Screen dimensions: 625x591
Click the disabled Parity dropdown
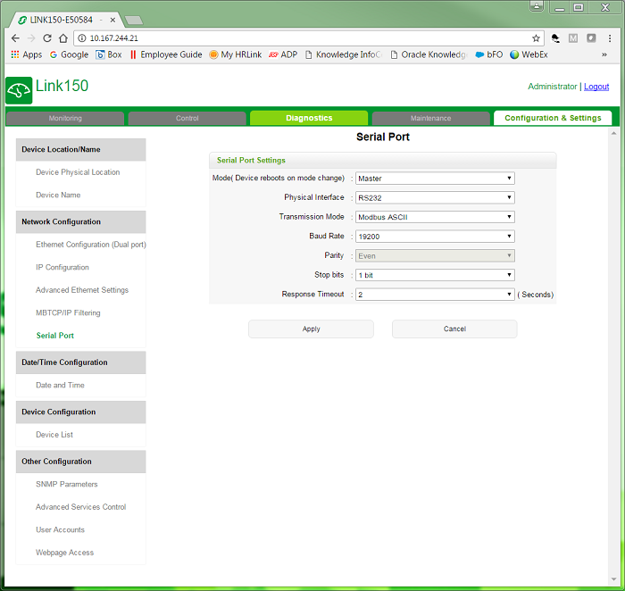435,255
